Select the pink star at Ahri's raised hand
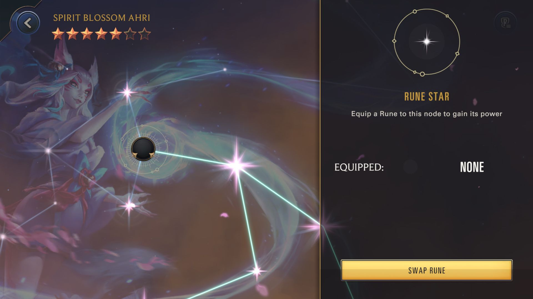 127,92
